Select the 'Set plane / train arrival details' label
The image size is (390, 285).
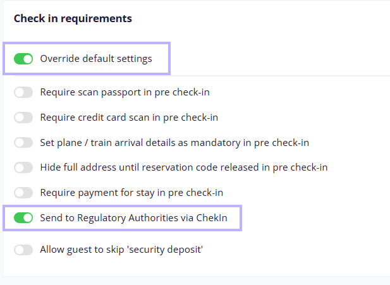point(174,143)
